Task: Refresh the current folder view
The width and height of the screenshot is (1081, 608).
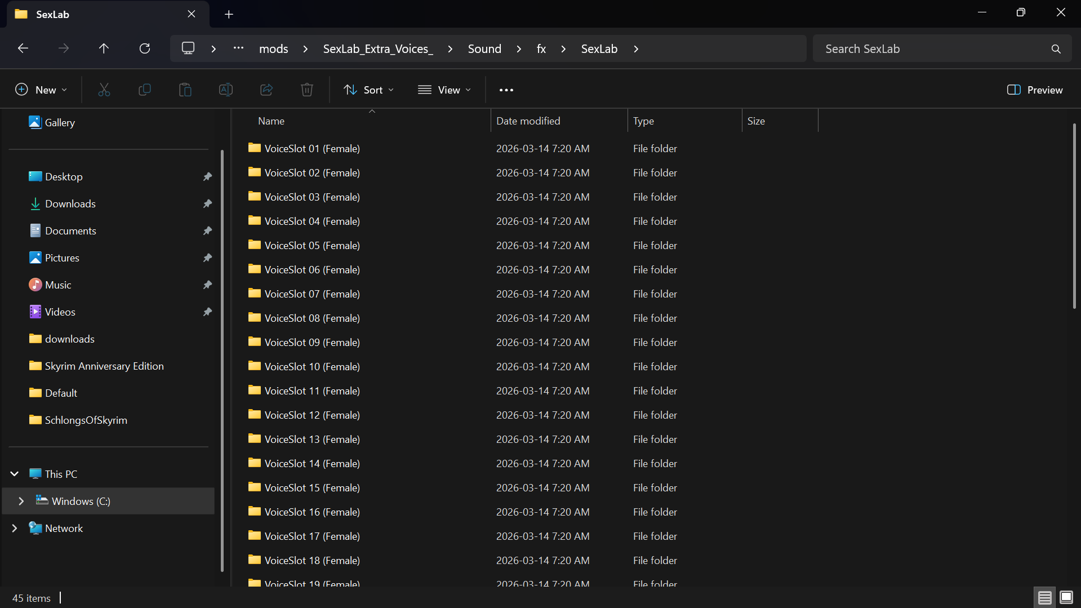Action: point(145,48)
